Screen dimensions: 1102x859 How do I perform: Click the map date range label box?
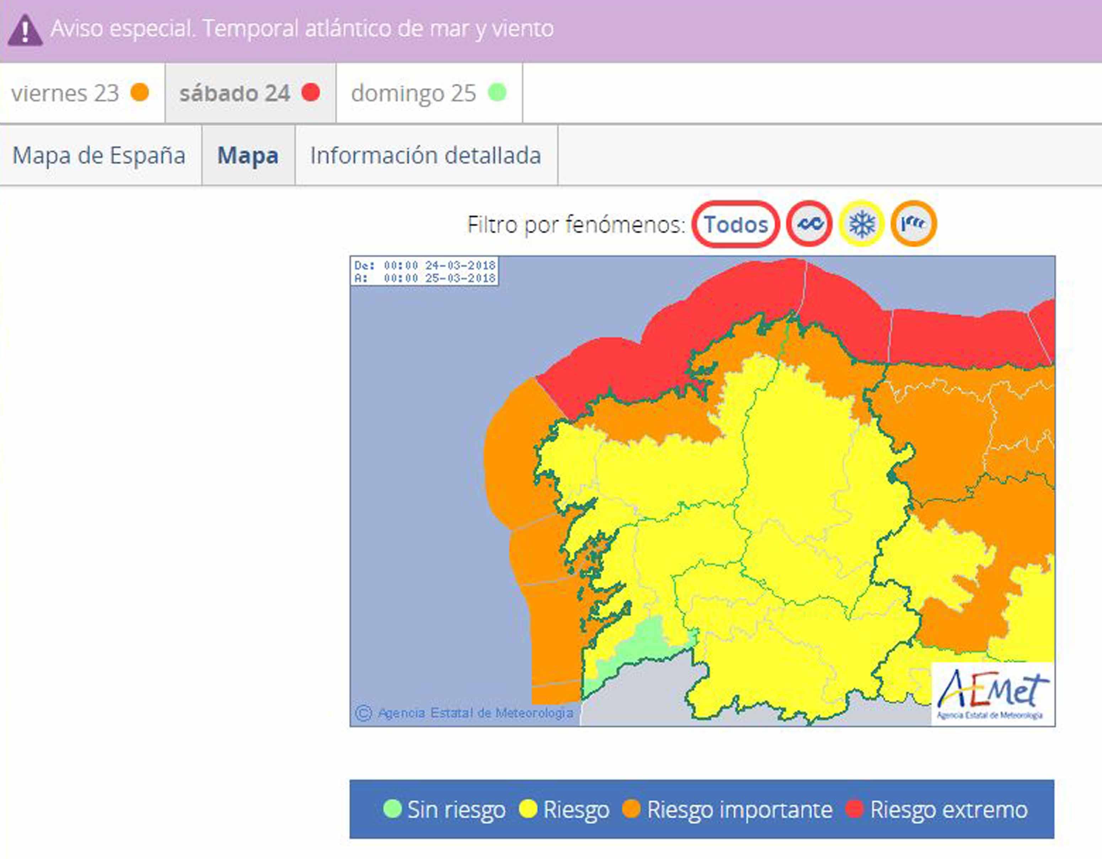pyautogui.click(x=424, y=272)
